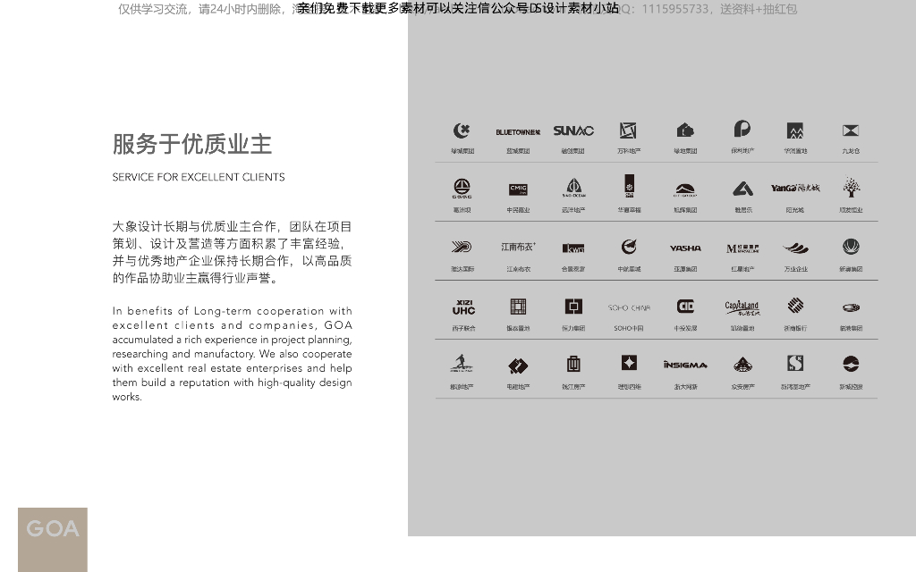
Task: Click the 电建地产 logo
Action: [x=518, y=366]
